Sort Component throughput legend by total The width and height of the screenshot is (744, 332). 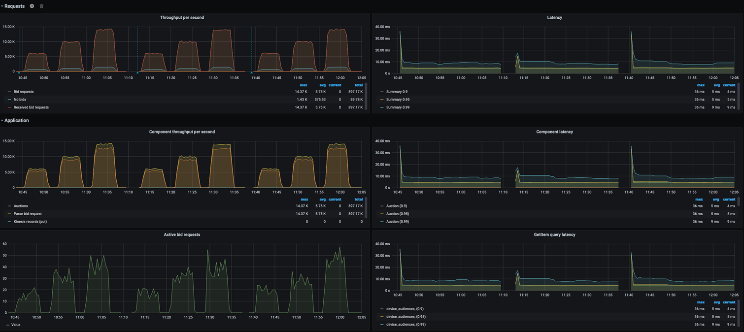(x=358, y=199)
